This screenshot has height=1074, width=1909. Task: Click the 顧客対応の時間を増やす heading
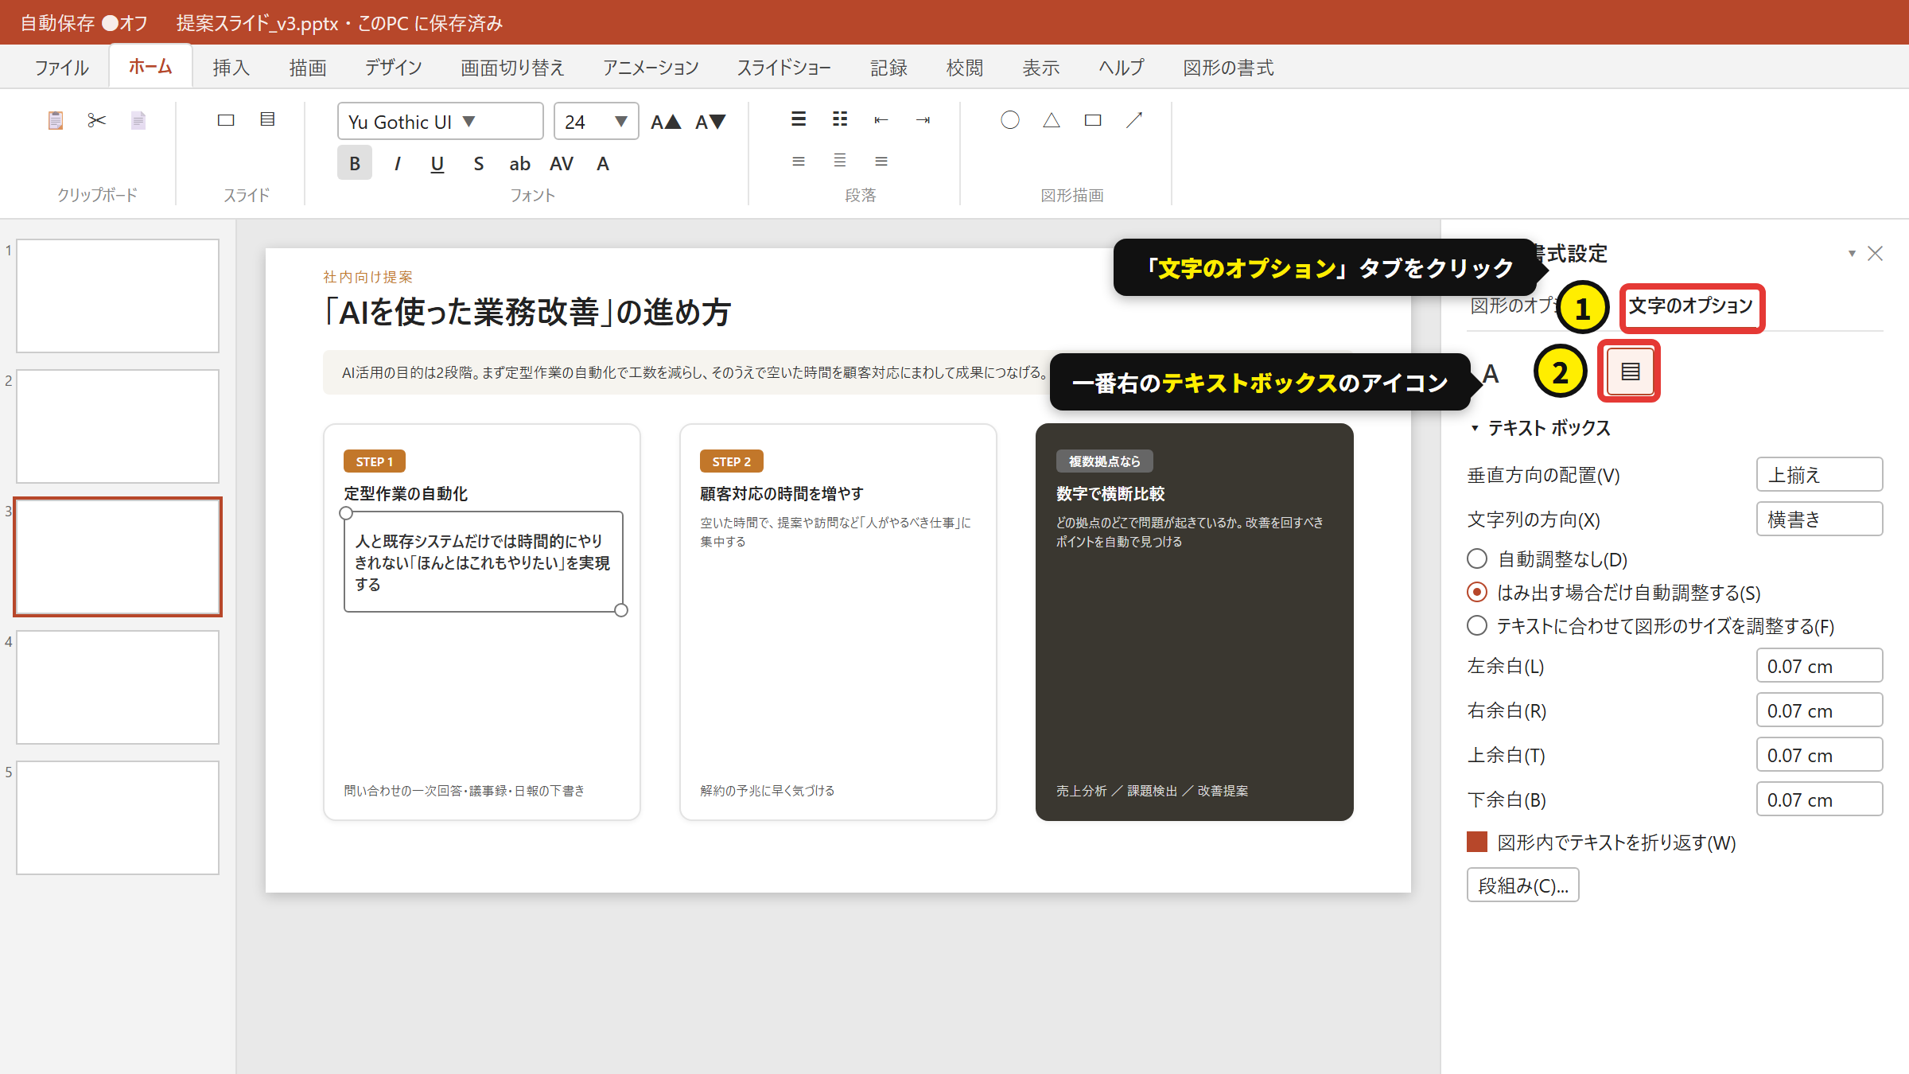pyautogui.click(x=782, y=493)
